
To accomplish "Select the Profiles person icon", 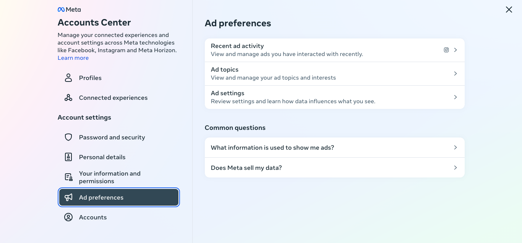I will coord(68,78).
